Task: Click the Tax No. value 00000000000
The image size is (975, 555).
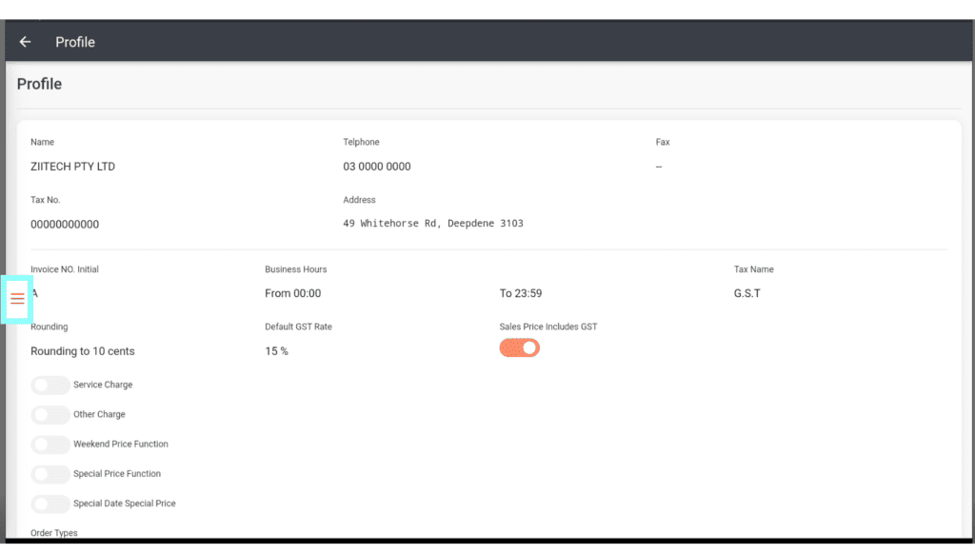Action: coord(65,225)
